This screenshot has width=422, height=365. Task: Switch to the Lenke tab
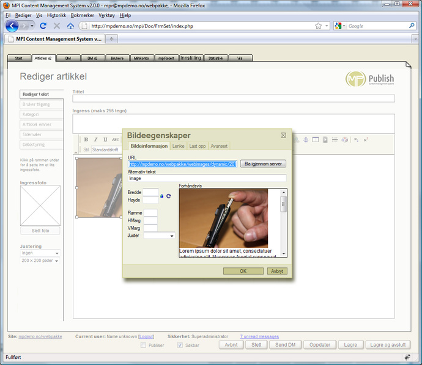(x=179, y=146)
